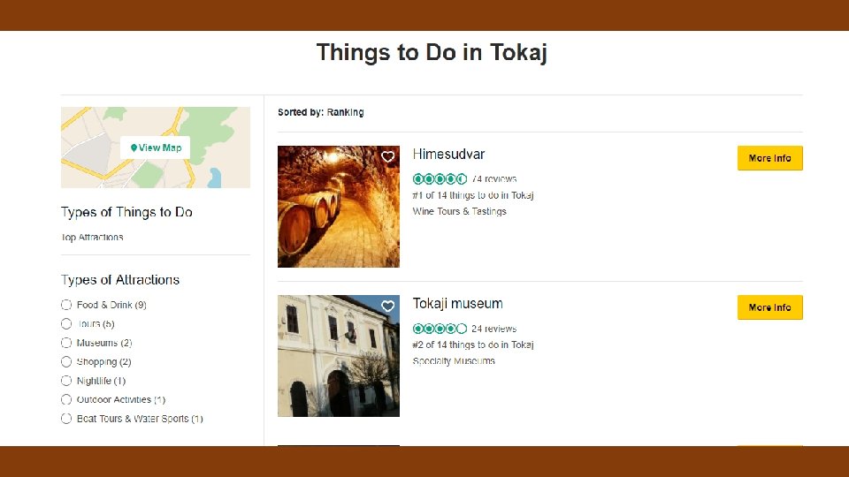
Task: Click the Top Attractions link
Action: point(92,238)
